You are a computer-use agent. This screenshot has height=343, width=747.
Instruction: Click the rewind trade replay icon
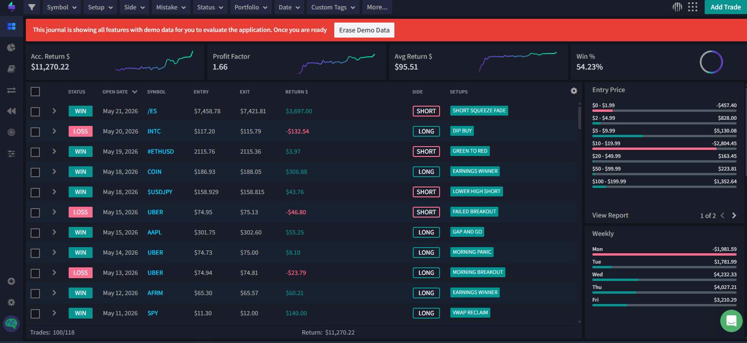11,111
